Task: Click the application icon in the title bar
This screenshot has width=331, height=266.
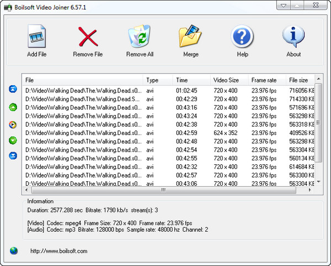Action: 8,7
